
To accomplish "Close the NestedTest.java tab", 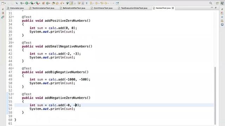I will tap(173, 8).
